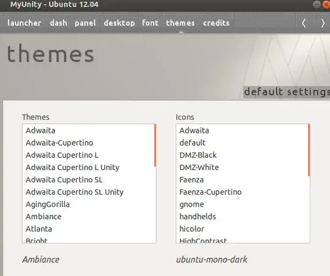Select handhelds icon theme
The height and width of the screenshot is (276, 330).
pyautogui.click(x=242, y=217)
